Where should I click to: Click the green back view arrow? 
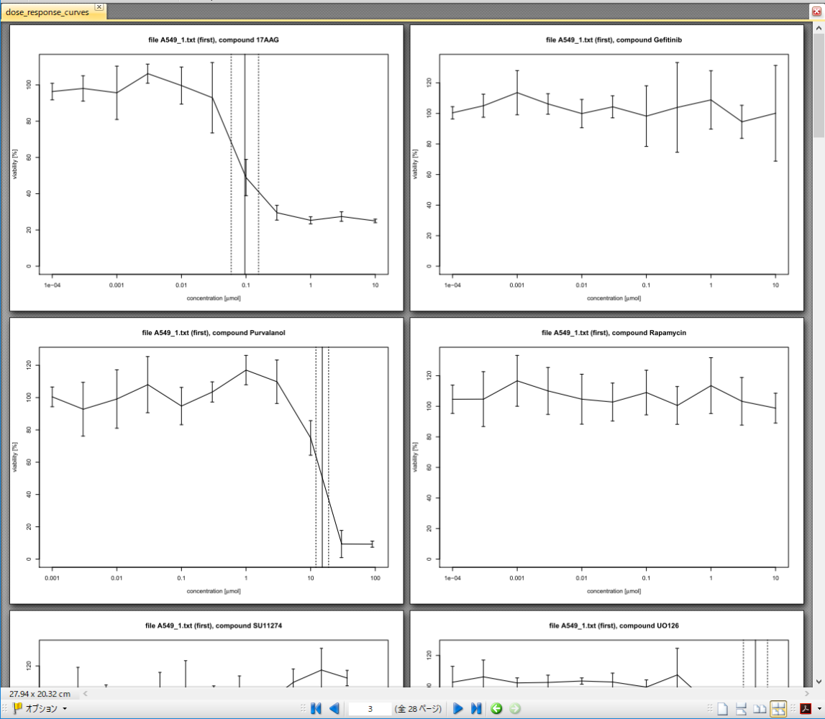pyautogui.click(x=496, y=708)
